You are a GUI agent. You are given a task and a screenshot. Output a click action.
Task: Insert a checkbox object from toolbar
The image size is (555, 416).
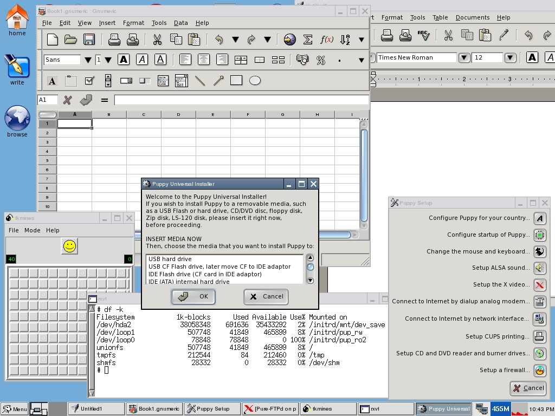tap(89, 81)
